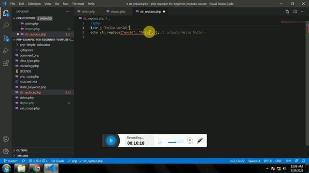The width and height of the screenshot is (309, 173).
Task: Click the editor vertical scrollbar
Action: tap(307, 83)
